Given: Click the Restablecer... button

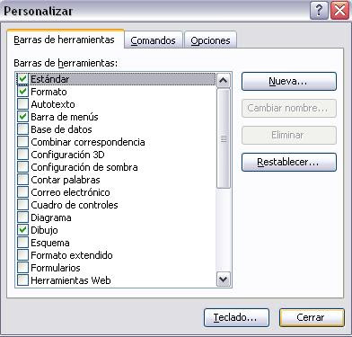Looking at the screenshot, I should 289,162.
